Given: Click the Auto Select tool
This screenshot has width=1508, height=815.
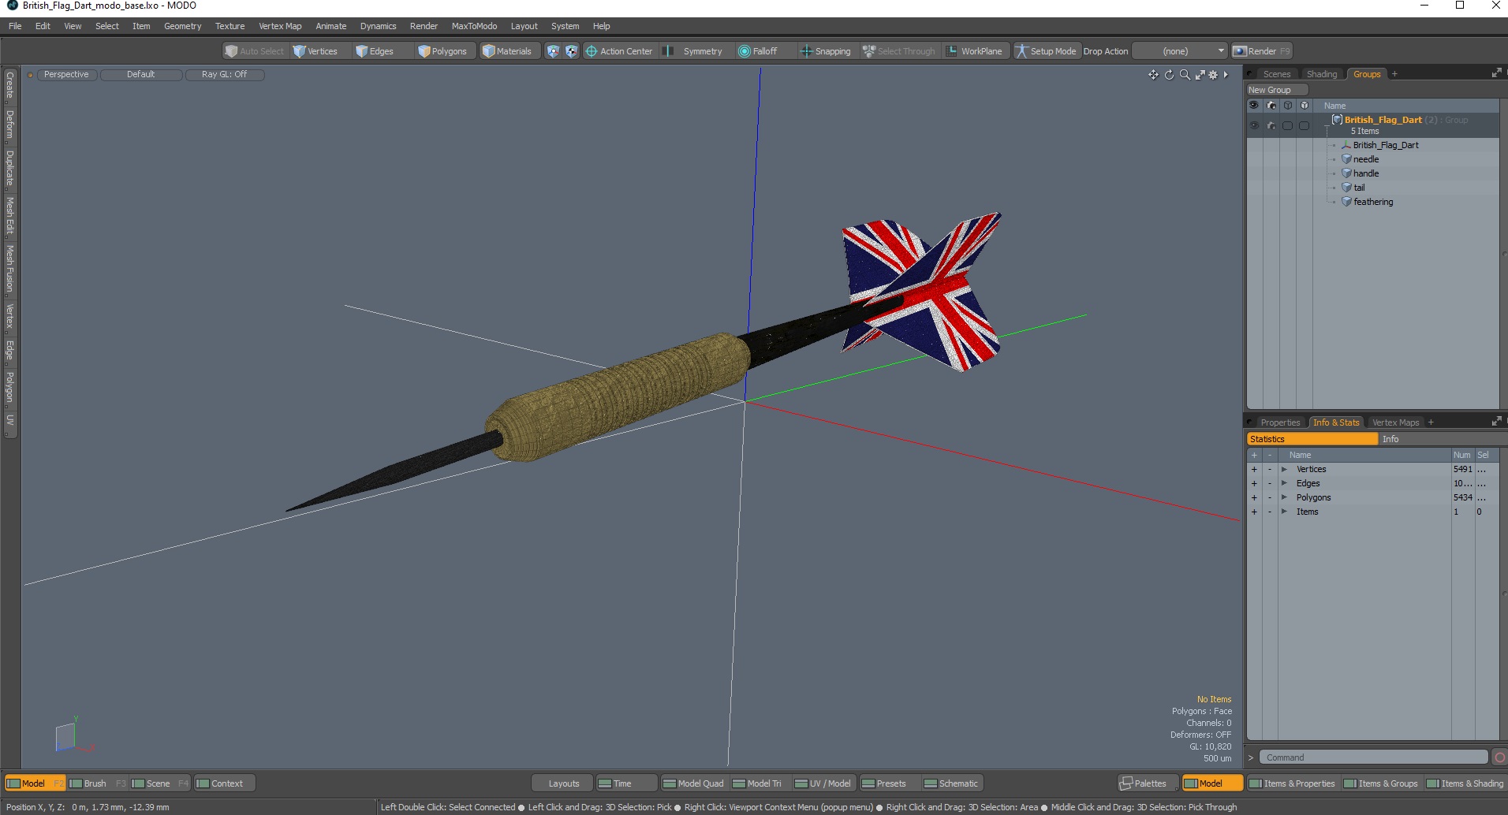Looking at the screenshot, I should [x=254, y=51].
